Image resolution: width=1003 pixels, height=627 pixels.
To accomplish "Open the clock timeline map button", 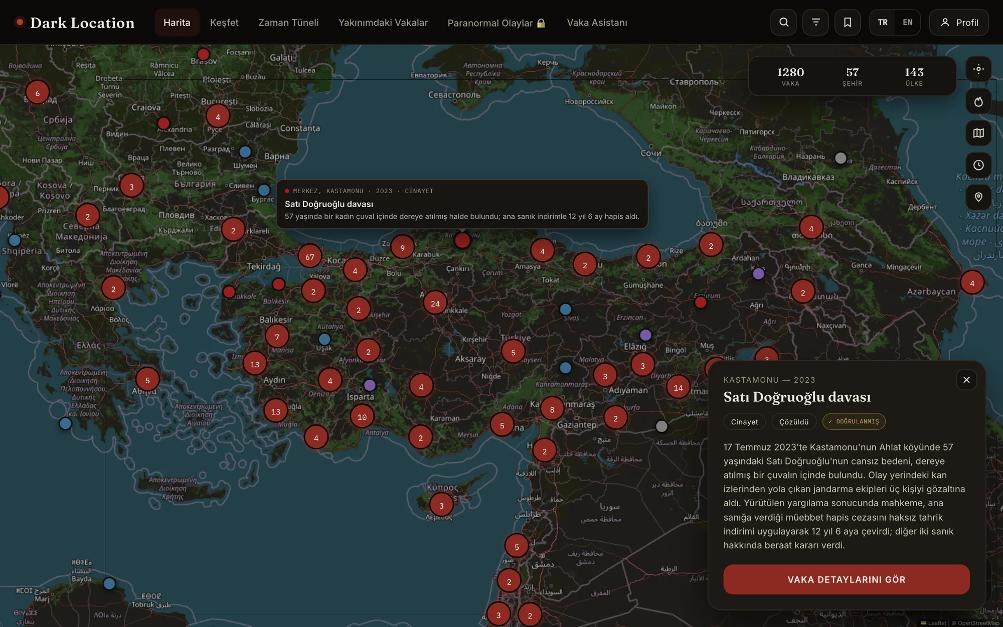I will (x=978, y=165).
